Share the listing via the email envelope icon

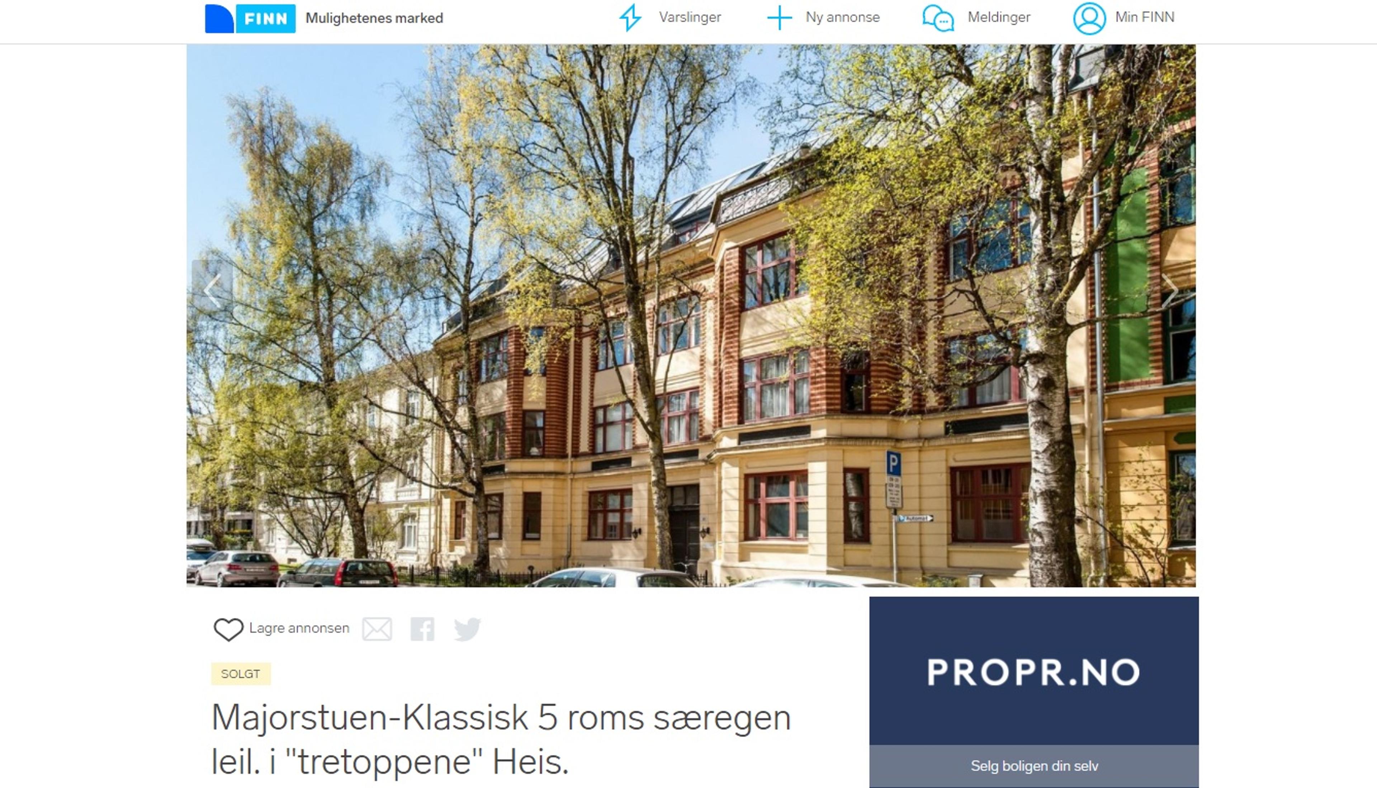(x=377, y=629)
